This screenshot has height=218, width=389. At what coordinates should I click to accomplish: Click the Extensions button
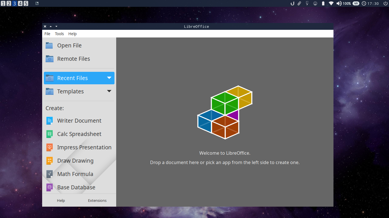(x=97, y=200)
